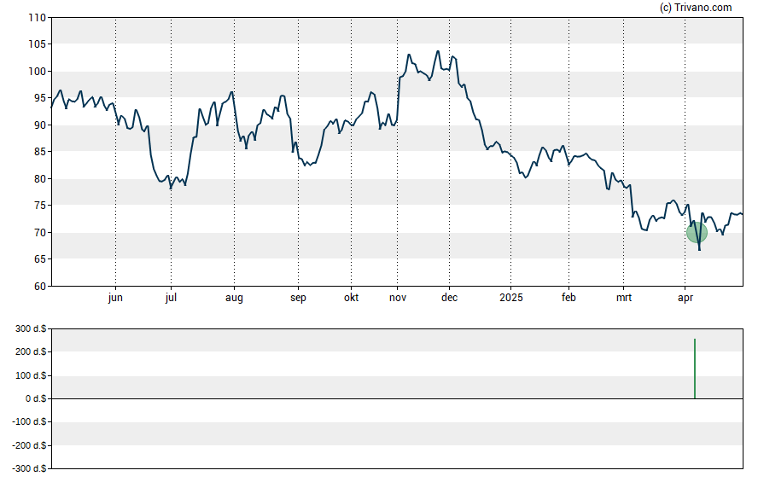758x482 pixels.
Task: Click the (c) Trivano.com label
Action: coord(695,7)
